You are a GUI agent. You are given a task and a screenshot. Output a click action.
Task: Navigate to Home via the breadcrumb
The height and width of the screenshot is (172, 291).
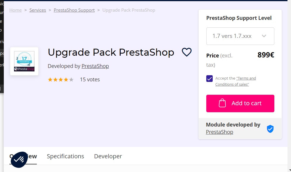pyautogui.click(x=15, y=10)
